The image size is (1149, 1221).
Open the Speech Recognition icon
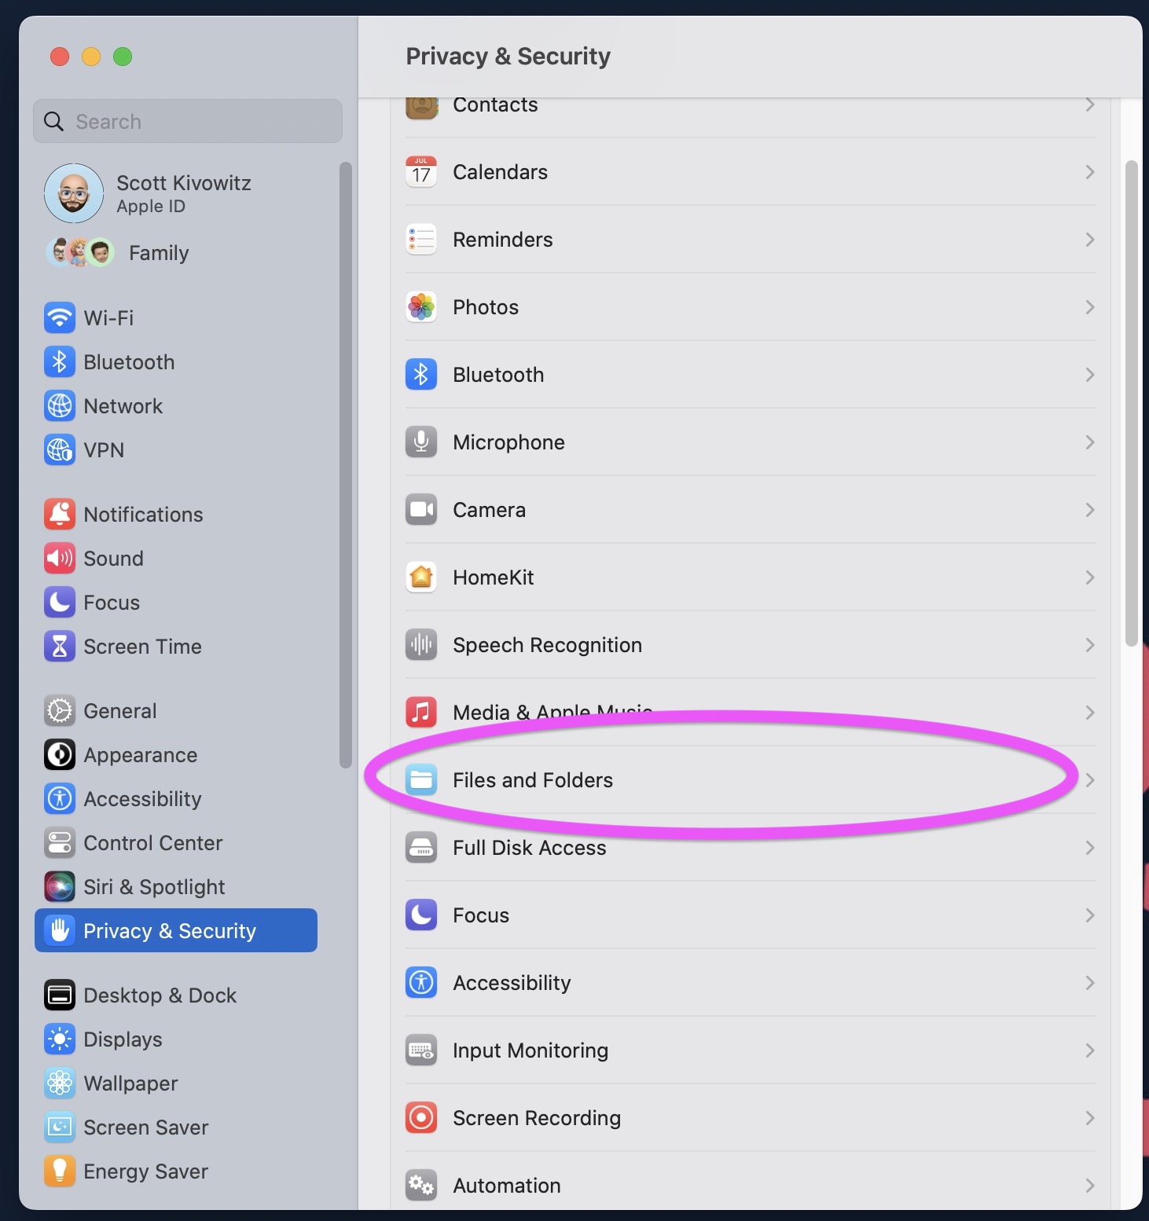coord(421,644)
